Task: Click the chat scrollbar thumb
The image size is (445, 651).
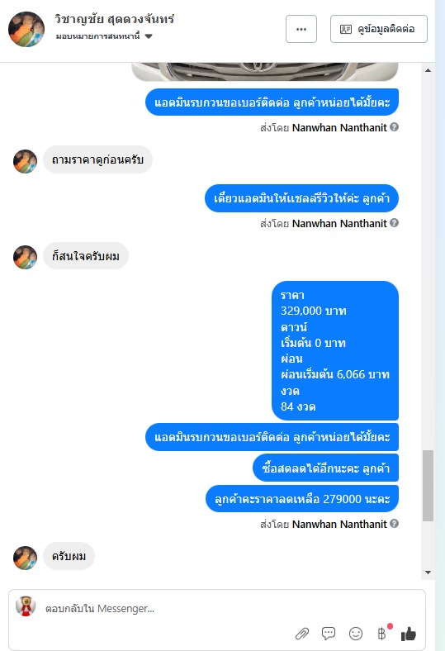Action: tap(428, 485)
